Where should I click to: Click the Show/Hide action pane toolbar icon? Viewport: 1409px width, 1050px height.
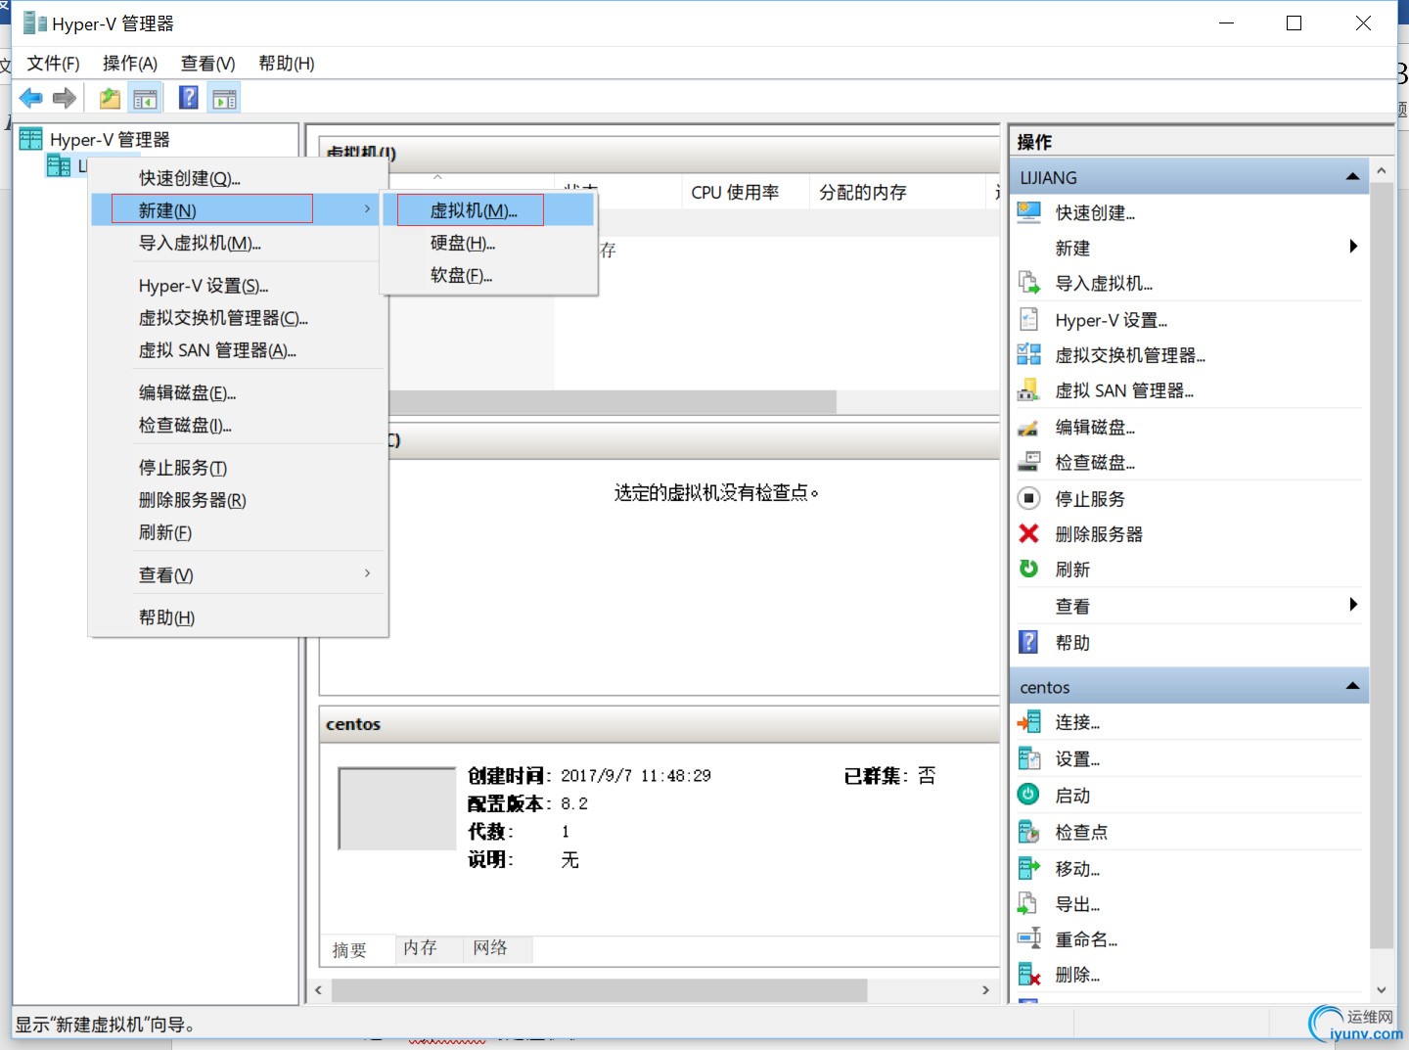point(225,98)
